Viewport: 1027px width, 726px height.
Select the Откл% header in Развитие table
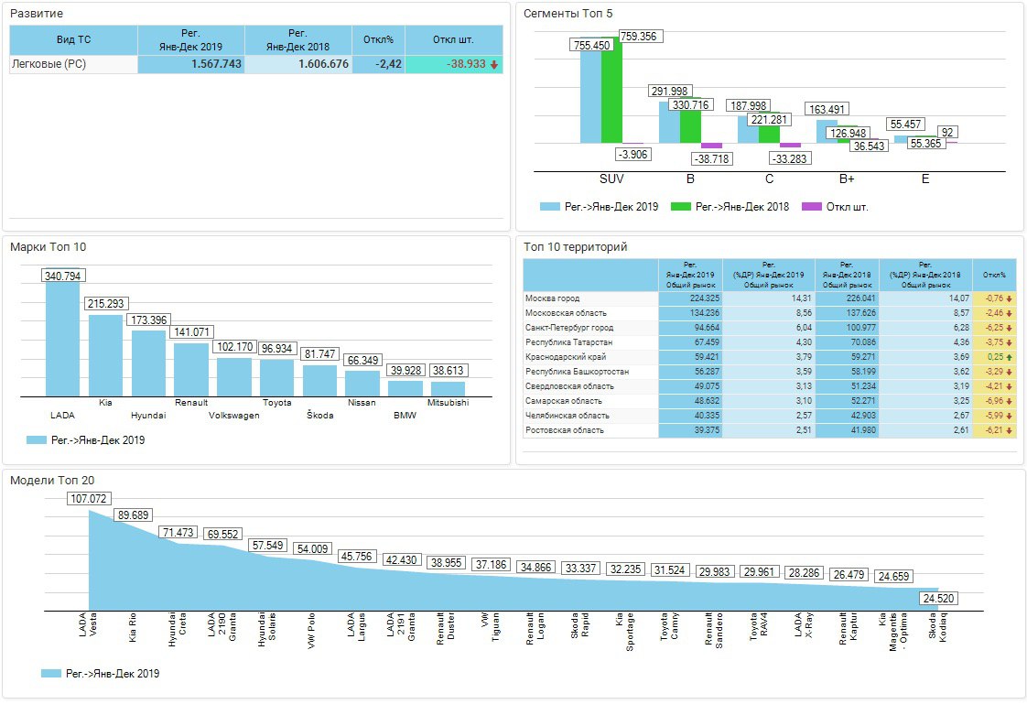pos(379,40)
